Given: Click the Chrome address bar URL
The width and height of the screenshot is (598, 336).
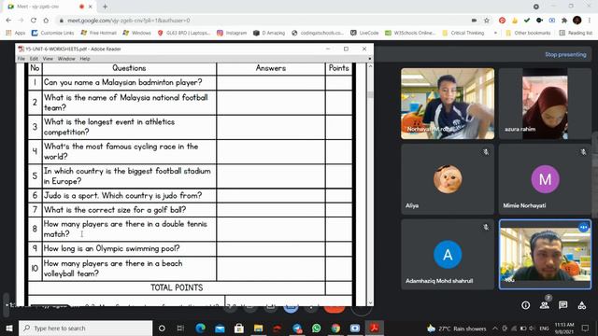Looking at the screenshot, I should [129, 21].
